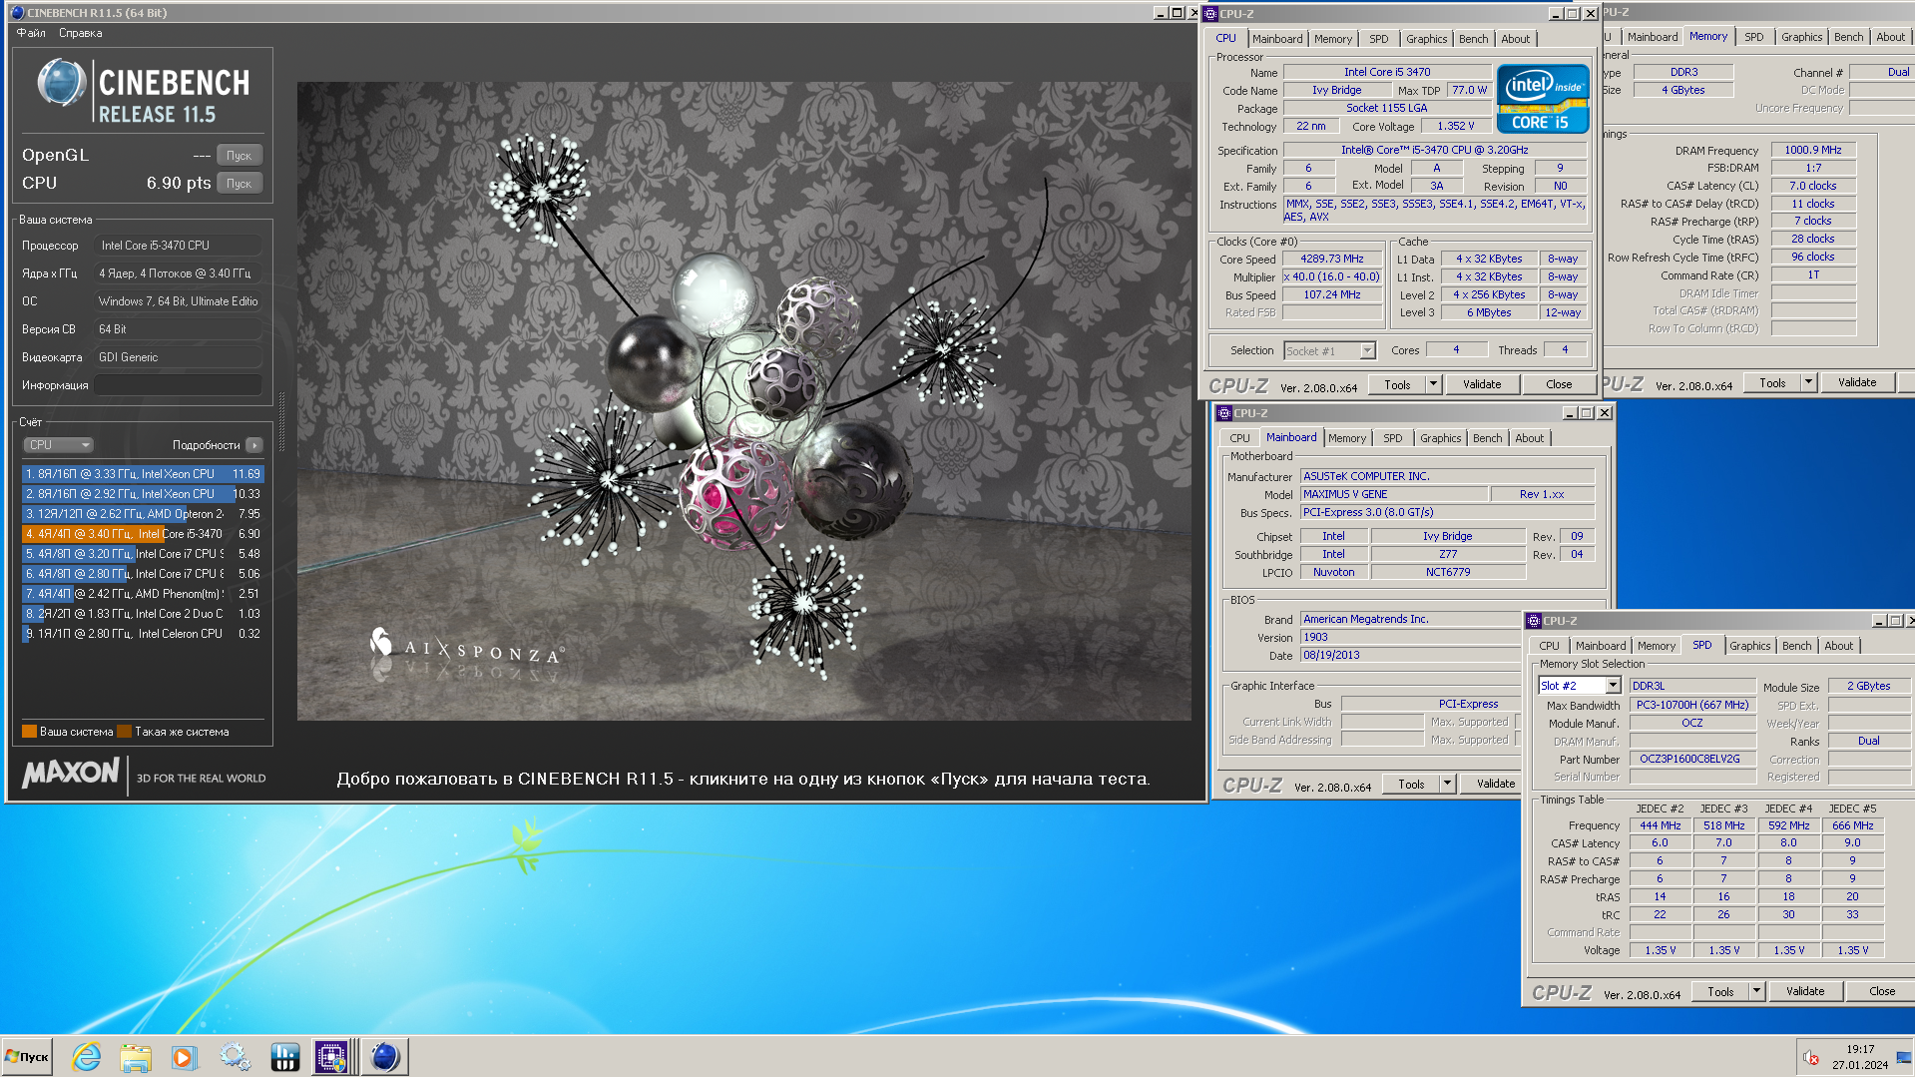Switch to Memory tab in SPD window
Screen dimensions: 1915x1077
point(1657,646)
